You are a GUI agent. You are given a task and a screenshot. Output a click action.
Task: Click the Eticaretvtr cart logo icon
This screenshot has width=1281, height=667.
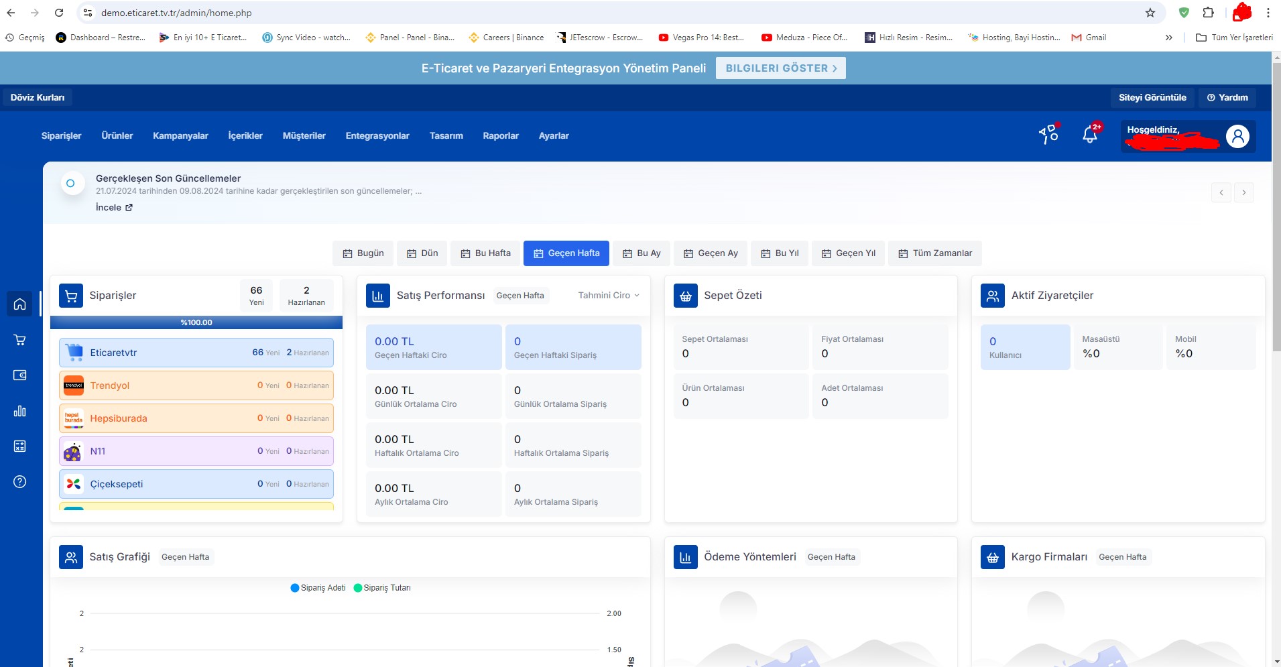pyautogui.click(x=74, y=353)
